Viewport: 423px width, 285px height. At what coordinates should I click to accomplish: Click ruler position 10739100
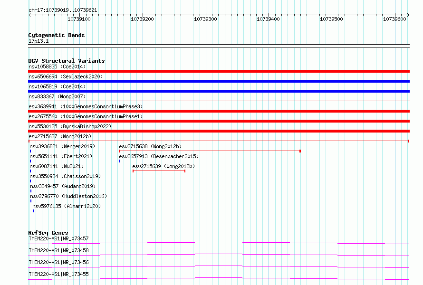(79, 19)
